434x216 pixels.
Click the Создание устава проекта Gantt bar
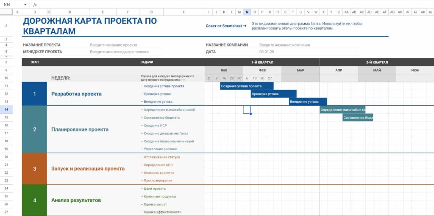point(246,86)
